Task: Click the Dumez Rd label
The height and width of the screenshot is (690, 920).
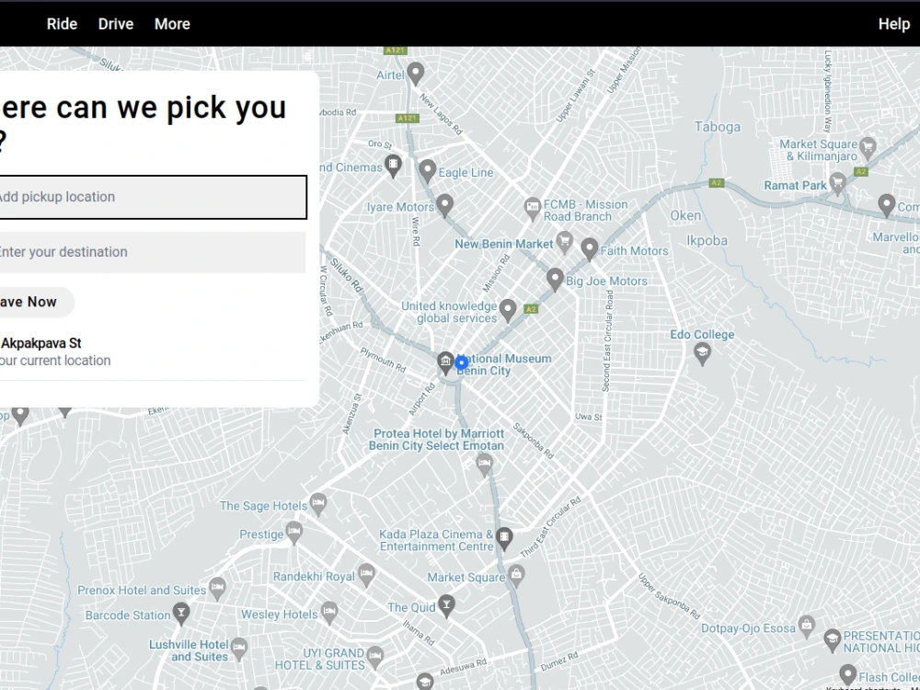Action: [x=559, y=663]
